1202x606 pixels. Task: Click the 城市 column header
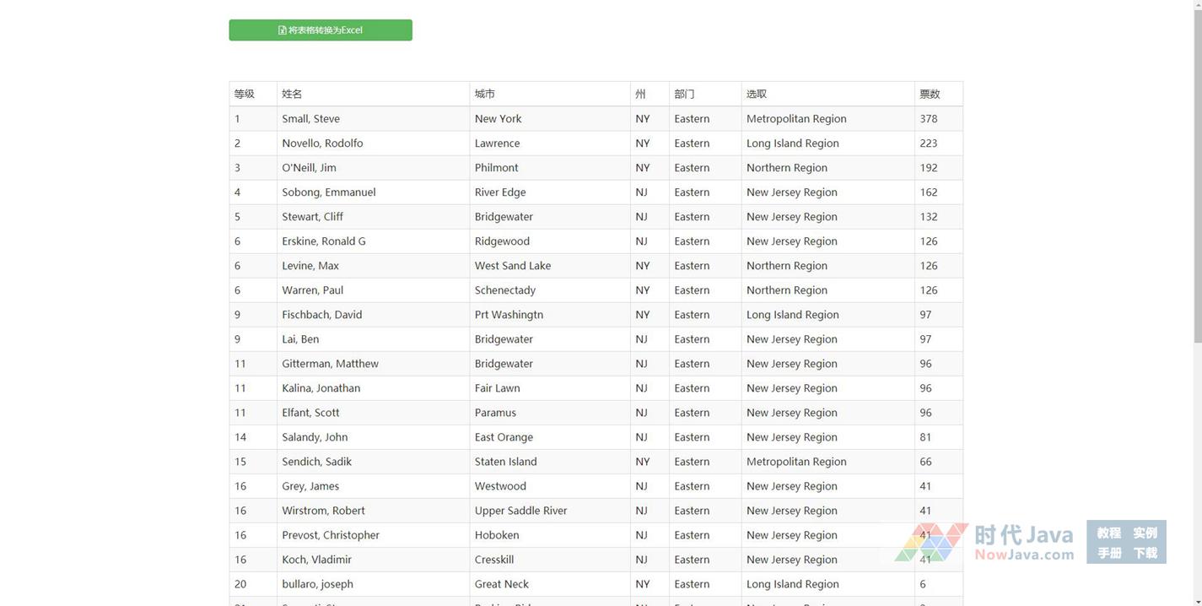550,94
